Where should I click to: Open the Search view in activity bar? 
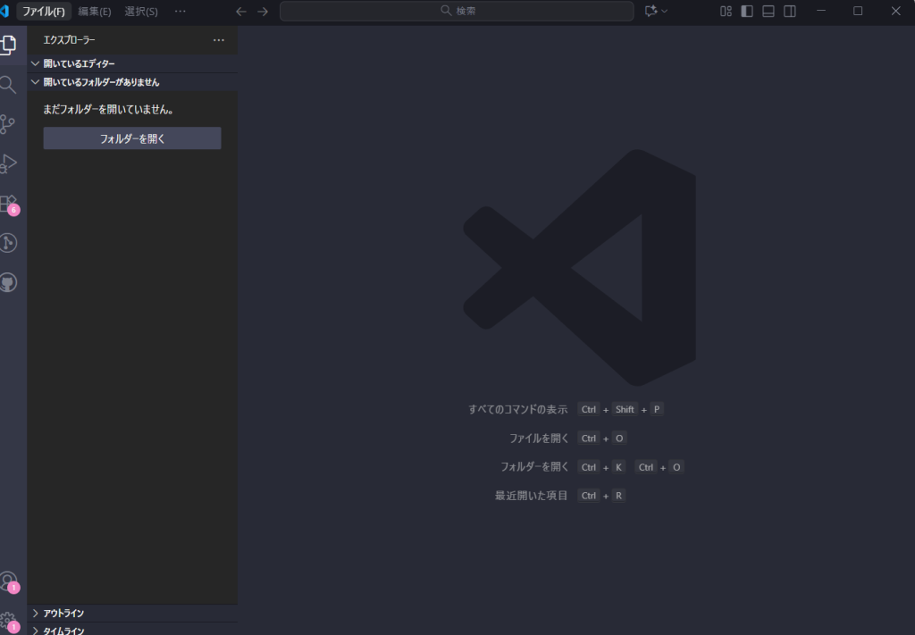[8, 85]
